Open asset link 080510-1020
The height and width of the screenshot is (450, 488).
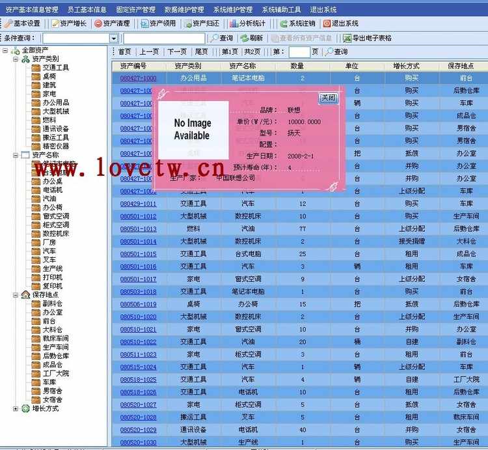click(138, 317)
